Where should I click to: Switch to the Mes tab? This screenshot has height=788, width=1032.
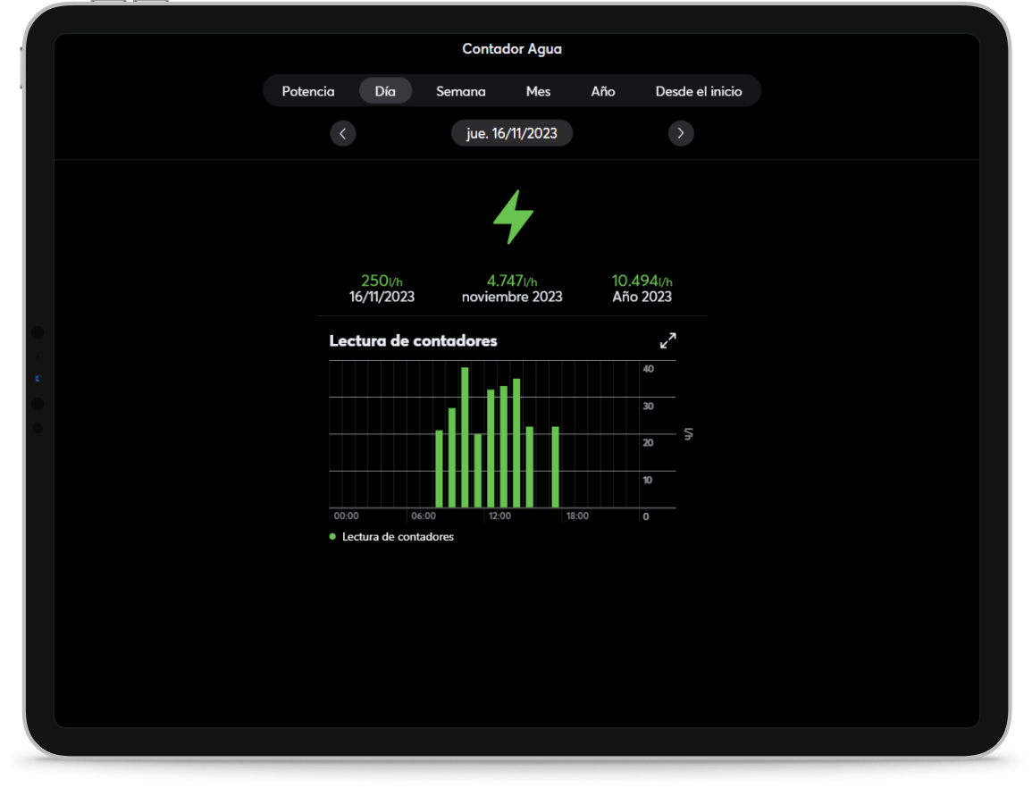538,91
